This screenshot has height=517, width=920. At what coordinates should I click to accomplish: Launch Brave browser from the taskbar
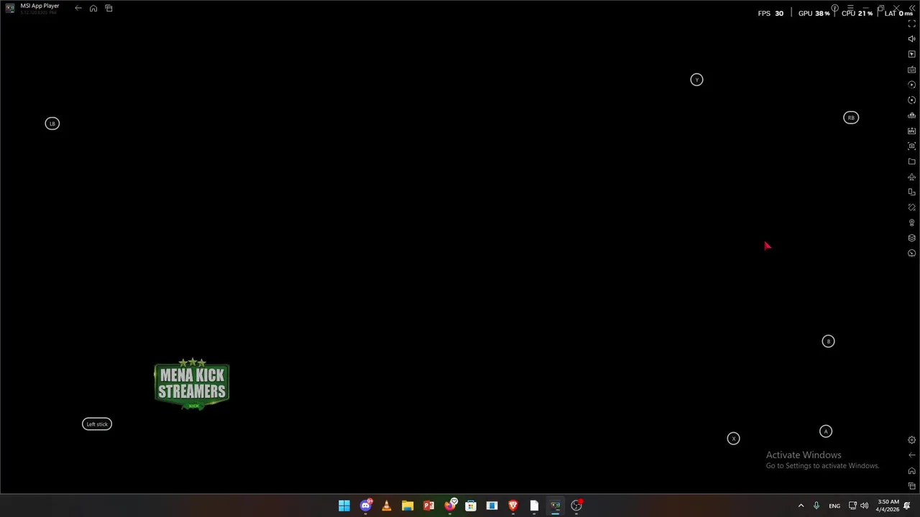coord(513,506)
